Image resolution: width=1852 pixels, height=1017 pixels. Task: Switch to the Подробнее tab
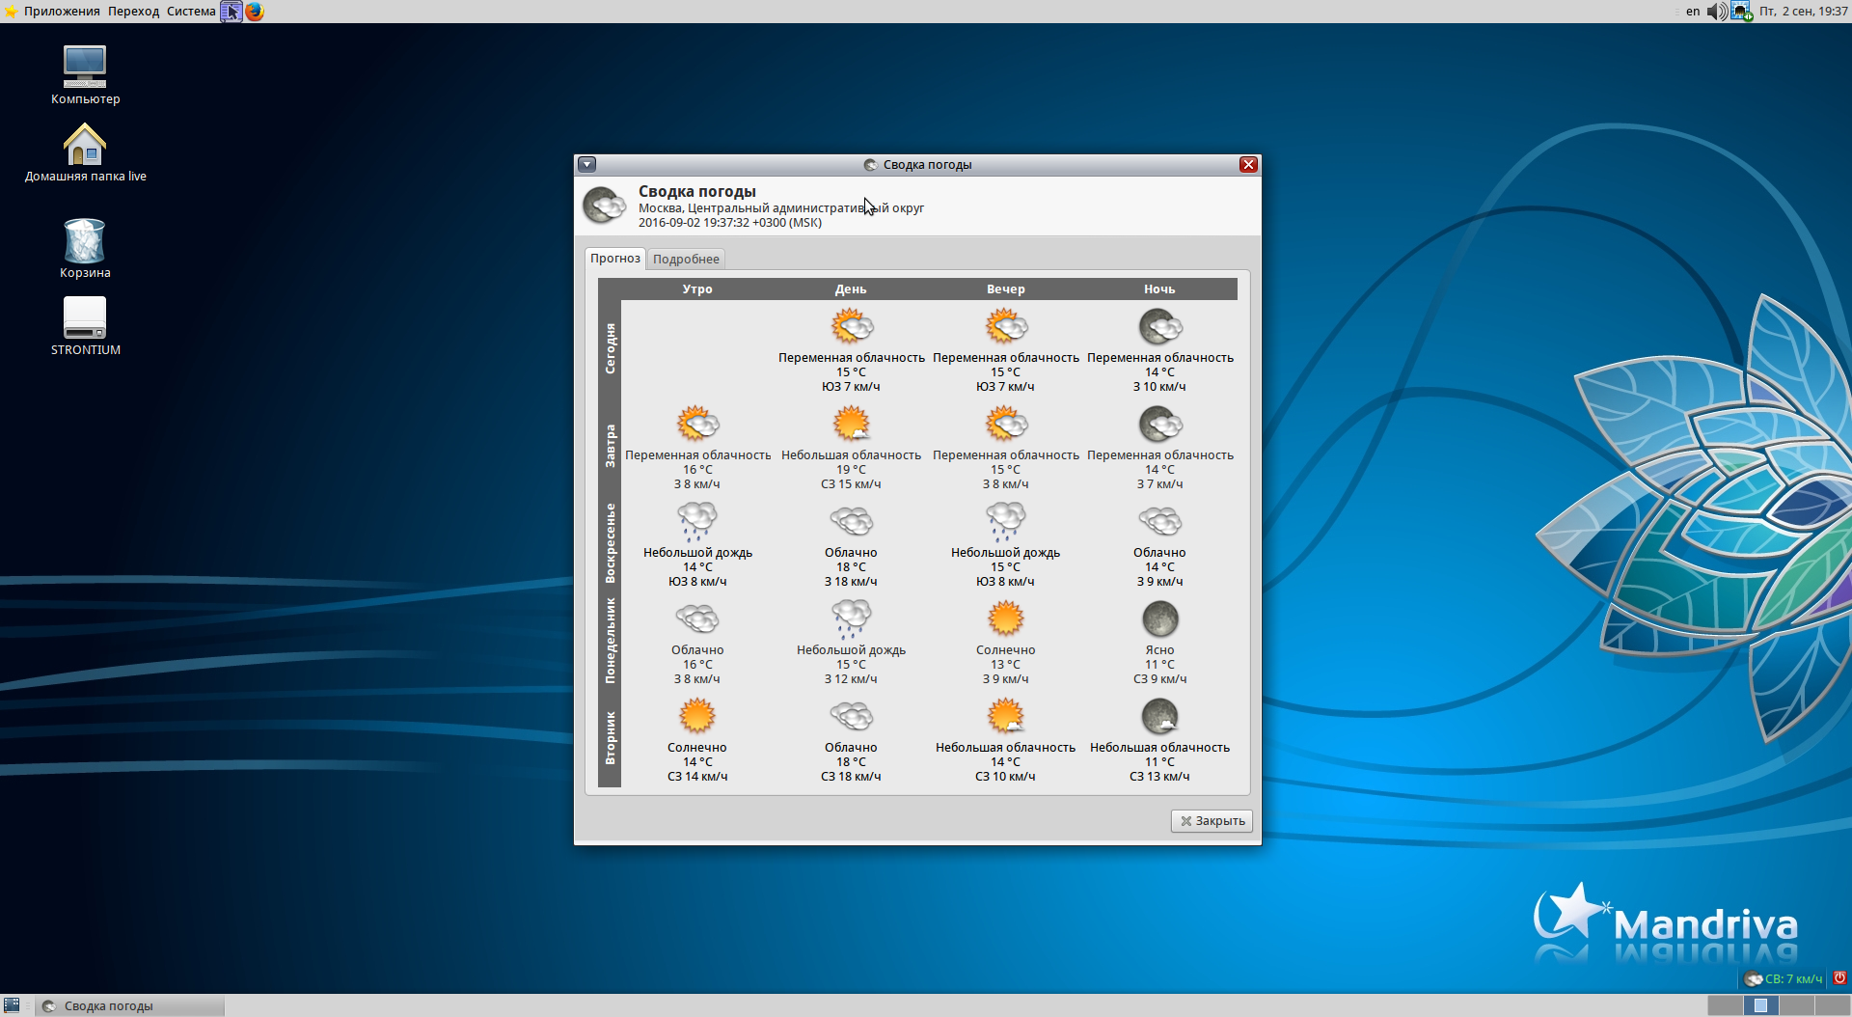point(686,259)
